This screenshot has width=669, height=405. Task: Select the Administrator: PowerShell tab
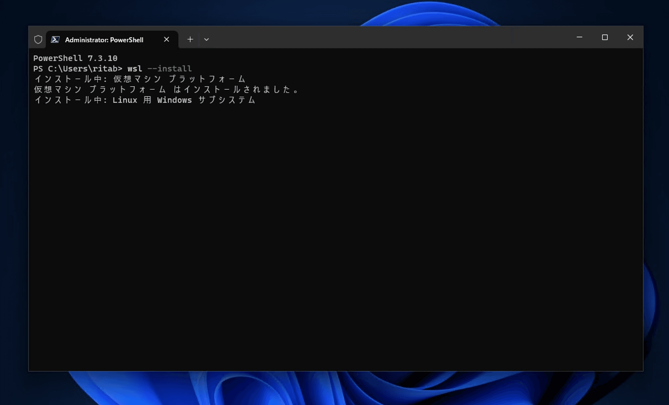click(112, 40)
